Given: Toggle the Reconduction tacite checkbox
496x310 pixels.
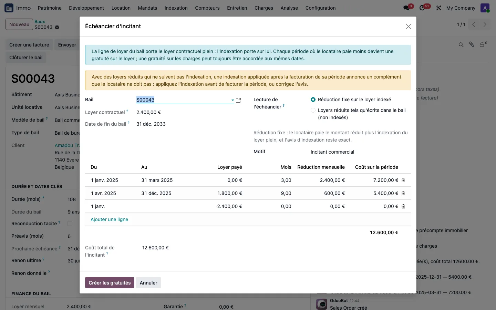Looking at the screenshot, I should coord(70,224).
